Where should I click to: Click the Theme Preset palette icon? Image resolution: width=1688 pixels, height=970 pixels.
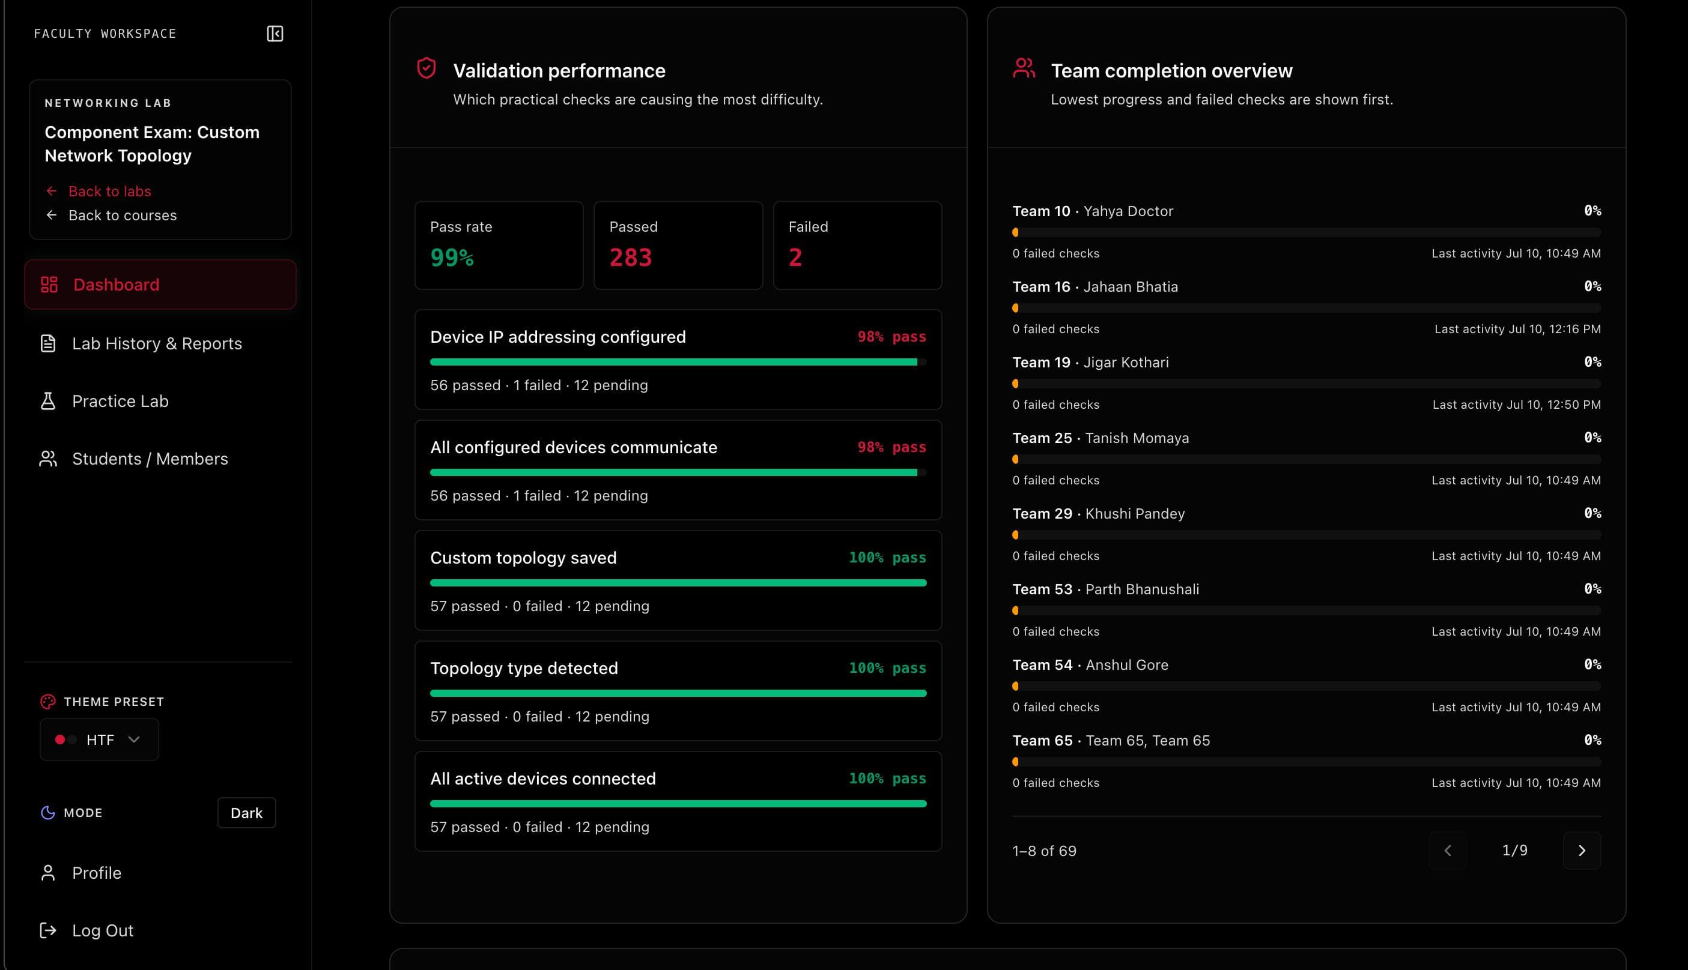(x=48, y=702)
